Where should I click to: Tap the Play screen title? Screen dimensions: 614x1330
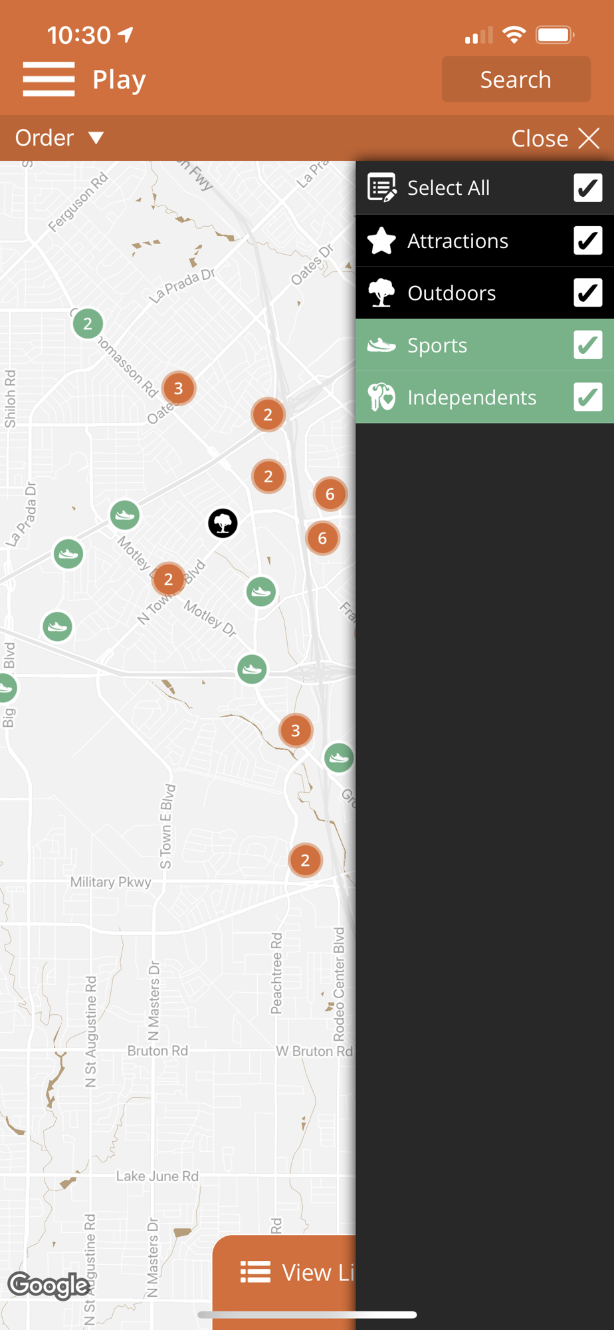click(x=119, y=80)
